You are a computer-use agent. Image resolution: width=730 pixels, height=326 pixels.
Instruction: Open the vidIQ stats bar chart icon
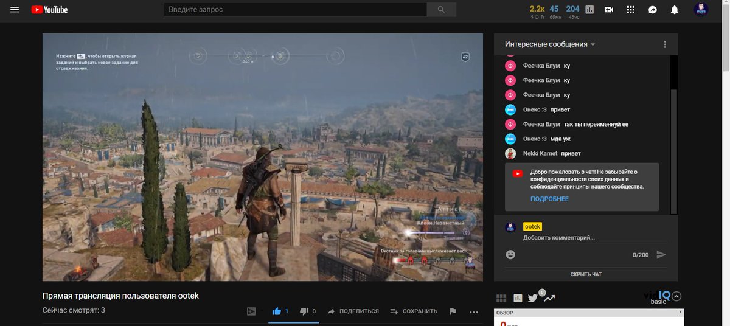point(589,10)
